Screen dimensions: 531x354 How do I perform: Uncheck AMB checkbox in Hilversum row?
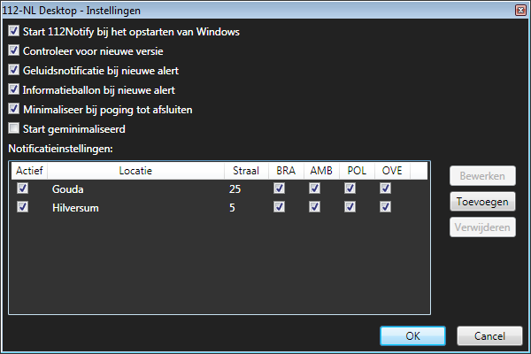point(314,206)
